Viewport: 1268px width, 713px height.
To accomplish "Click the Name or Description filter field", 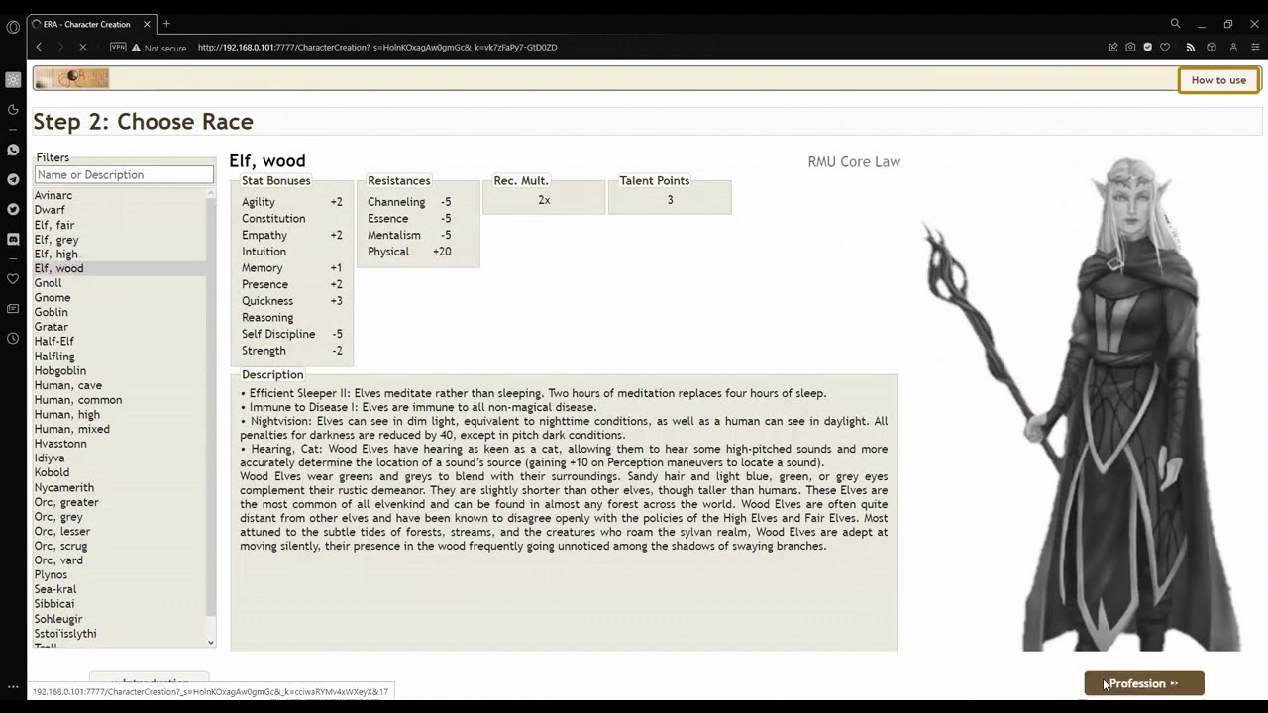I will pos(124,175).
